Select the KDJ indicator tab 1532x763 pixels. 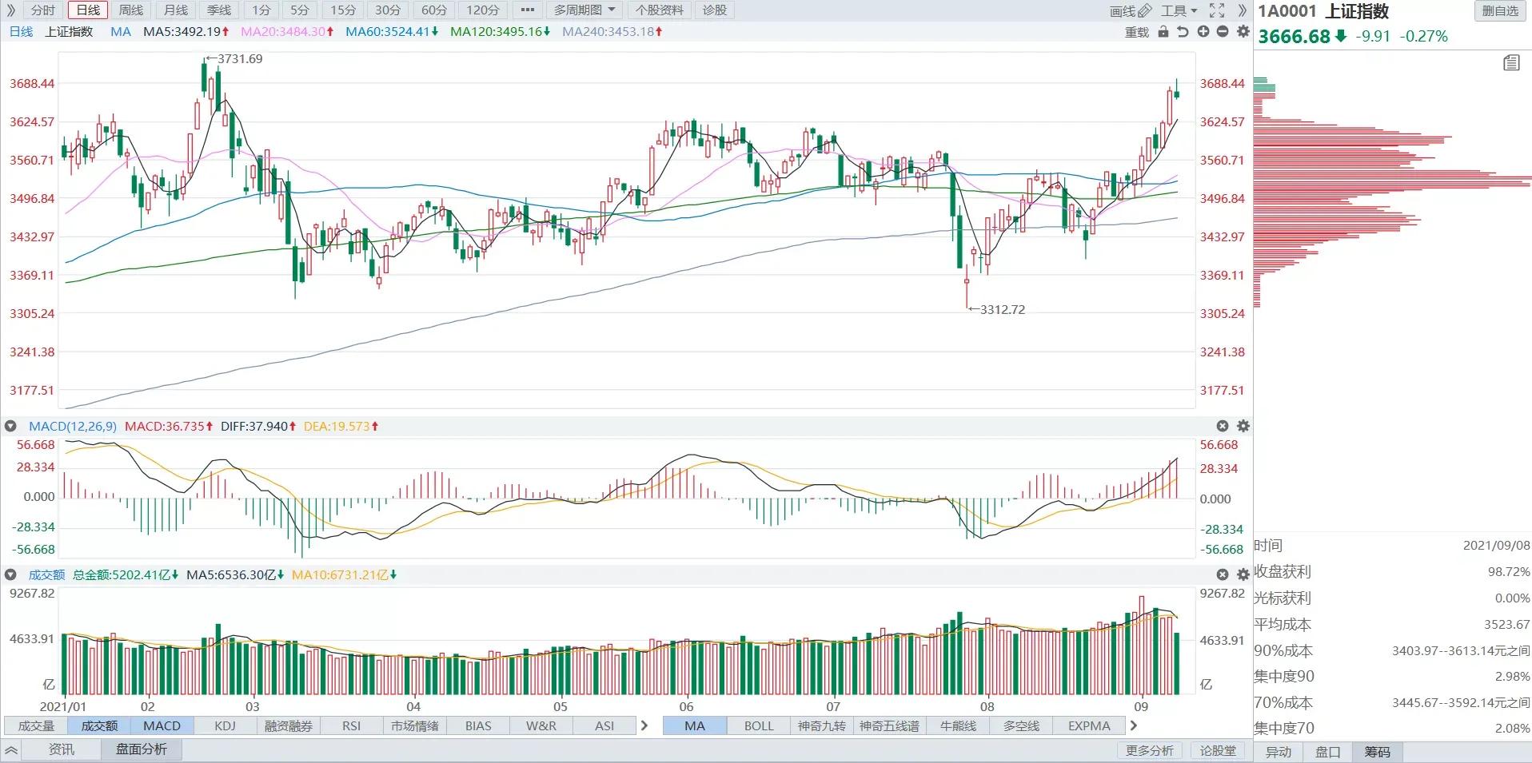pos(225,725)
